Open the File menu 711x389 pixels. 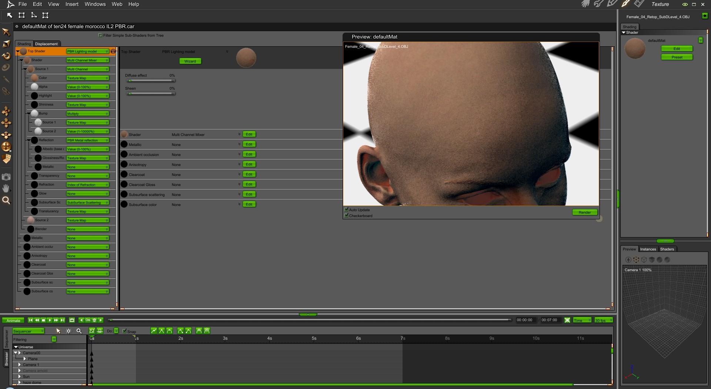23,4
